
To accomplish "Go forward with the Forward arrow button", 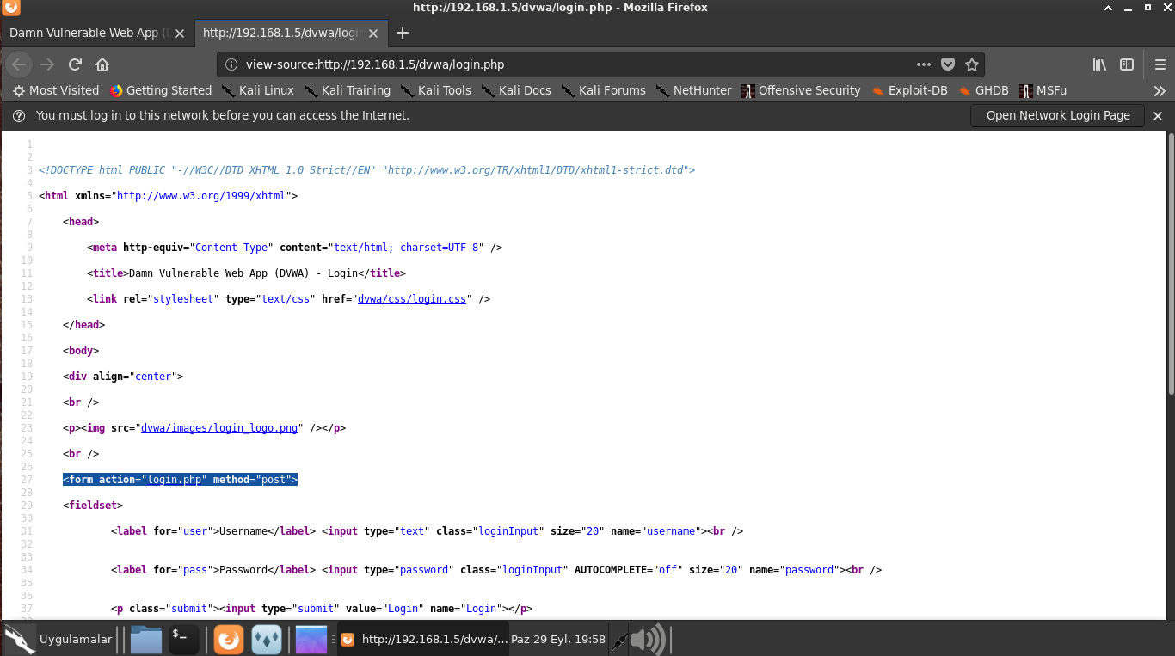I will (47, 64).
